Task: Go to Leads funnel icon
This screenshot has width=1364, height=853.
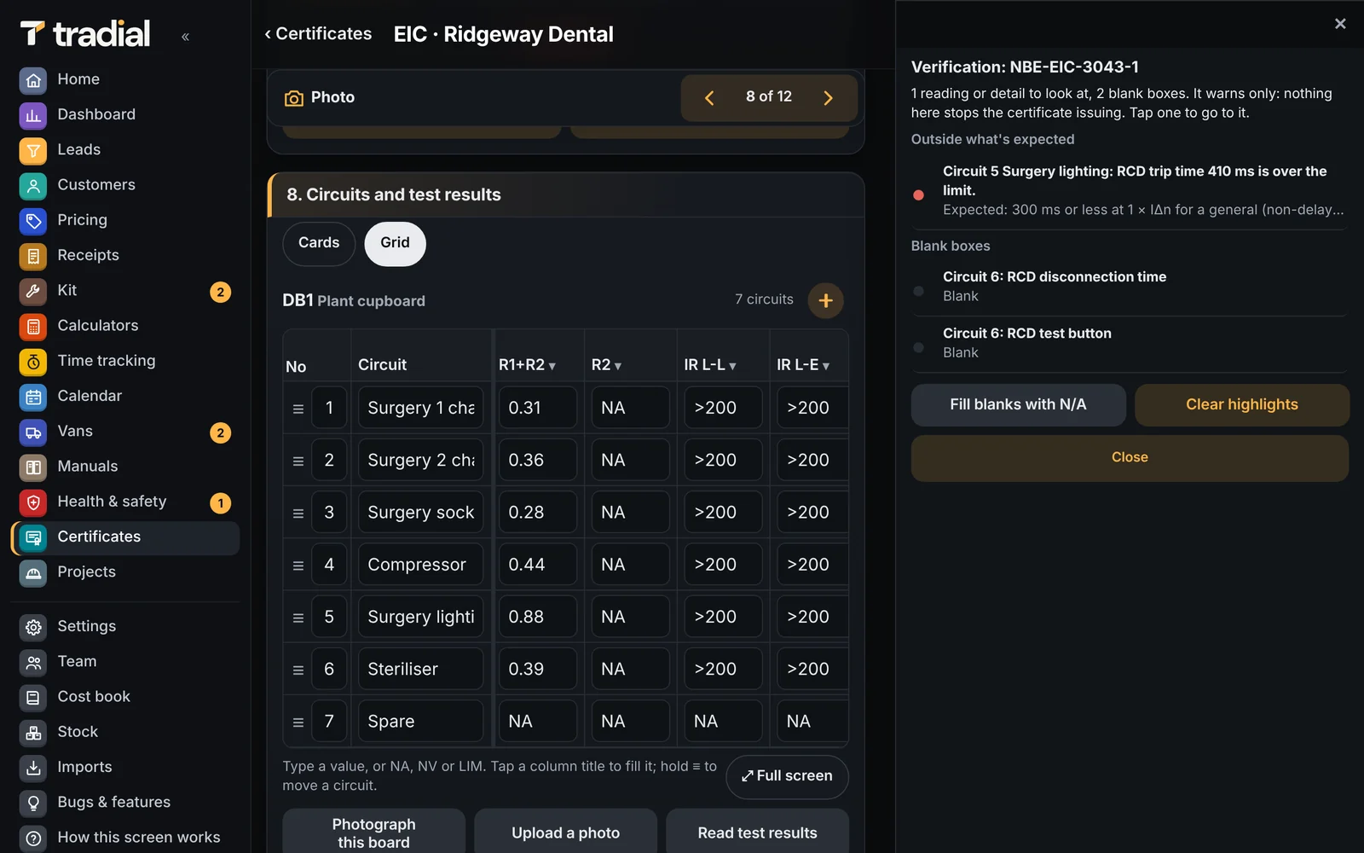Action: coord(33,150)
